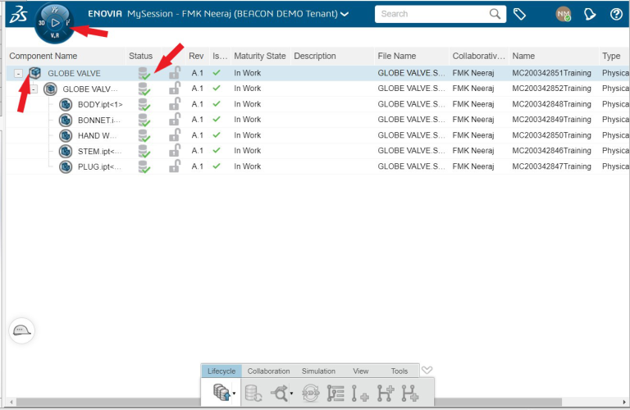Click the search magnifier icon
This screenshot has height=410, width=630.
(495, 14)
